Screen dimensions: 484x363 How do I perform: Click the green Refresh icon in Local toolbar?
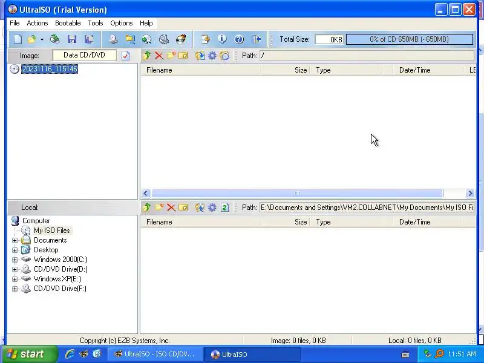(224, 208)
